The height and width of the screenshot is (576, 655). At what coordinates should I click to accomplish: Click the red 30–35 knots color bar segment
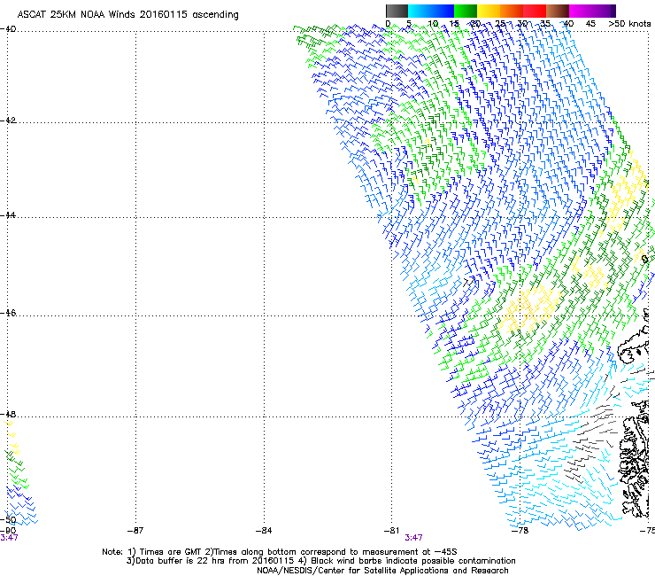tap(535, 11)
